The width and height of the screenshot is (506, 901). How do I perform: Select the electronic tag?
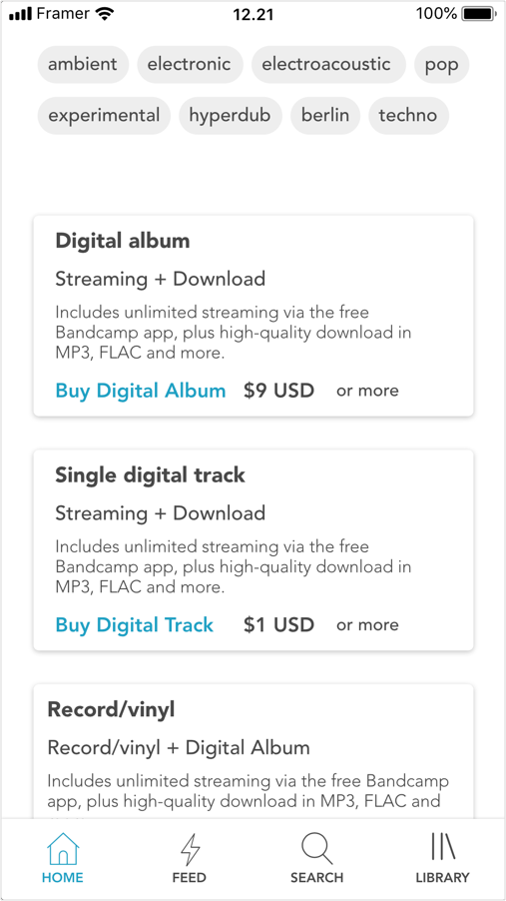[x=190, y=64]
